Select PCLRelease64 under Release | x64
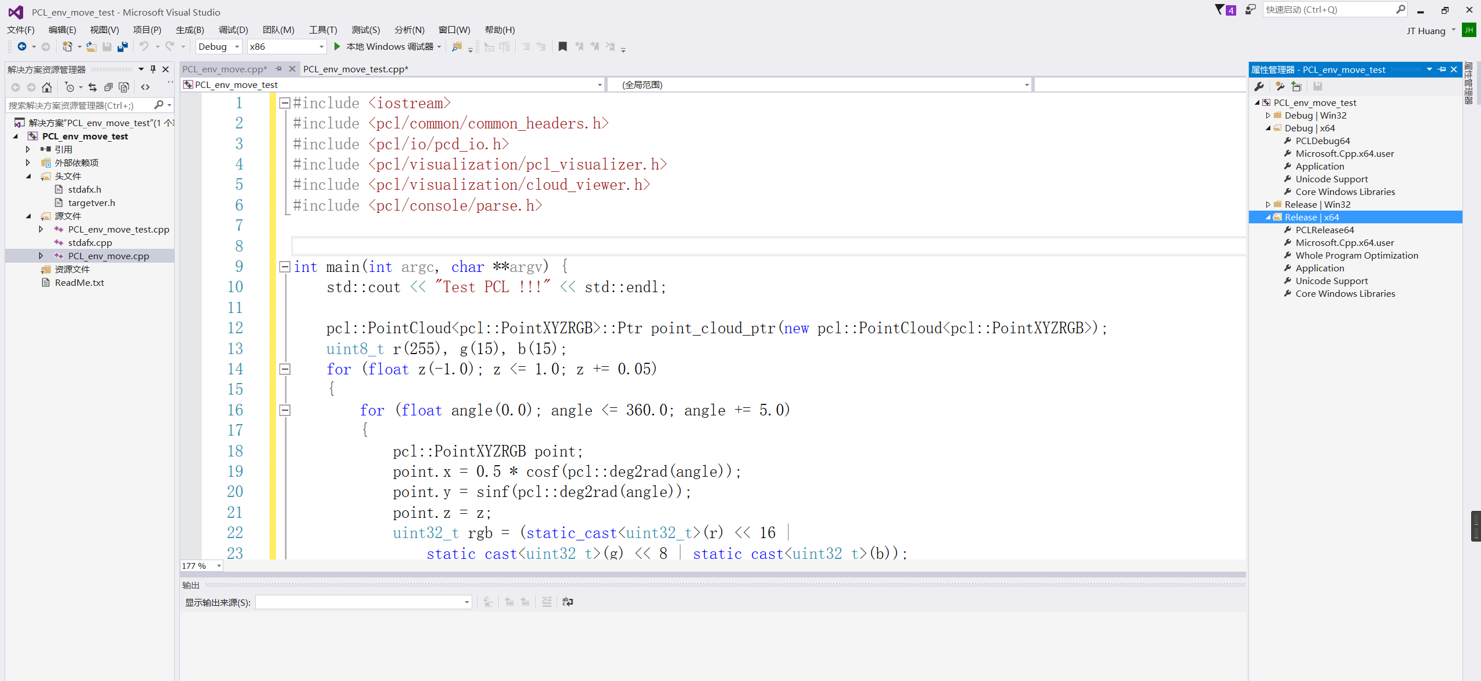The width and height of the screenshot is (1481, 681). (1324, 230)
